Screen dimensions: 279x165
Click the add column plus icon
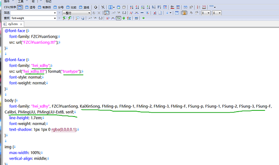95,7
